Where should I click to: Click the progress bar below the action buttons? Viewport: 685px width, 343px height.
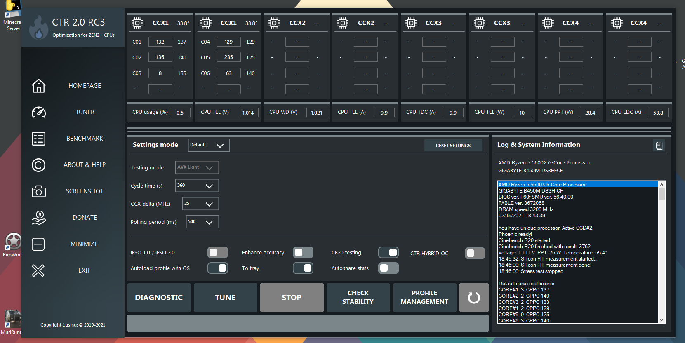308,323
